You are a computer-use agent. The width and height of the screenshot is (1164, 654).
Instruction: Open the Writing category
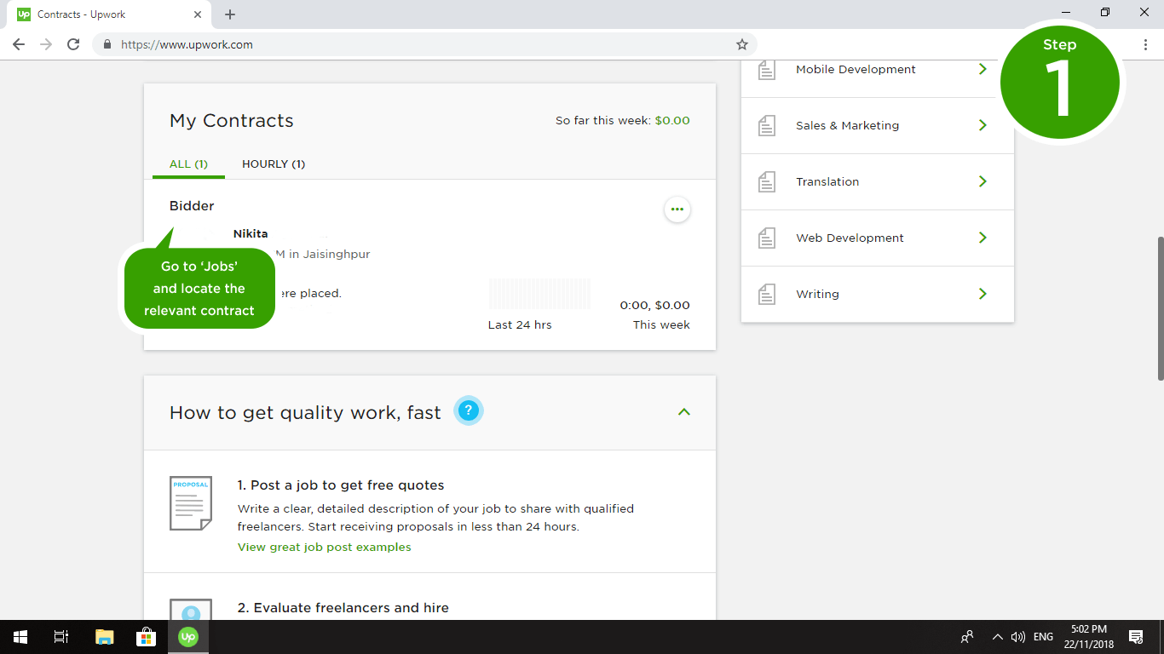tap(817, 294)
